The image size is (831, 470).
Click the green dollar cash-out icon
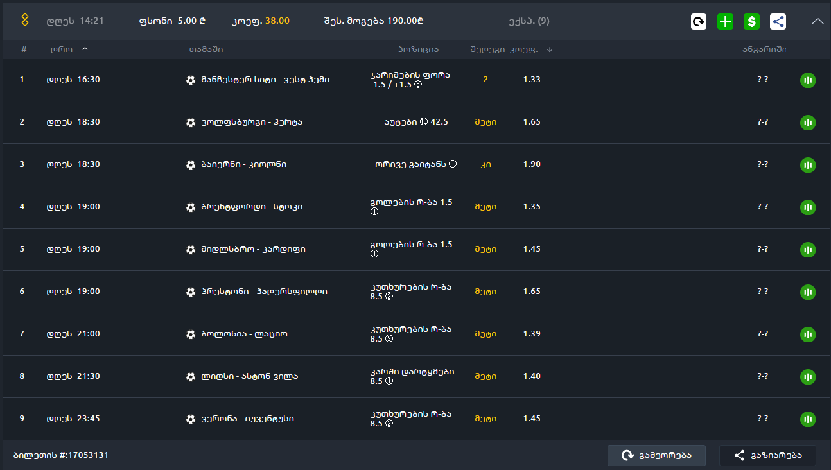coord(751,21)
